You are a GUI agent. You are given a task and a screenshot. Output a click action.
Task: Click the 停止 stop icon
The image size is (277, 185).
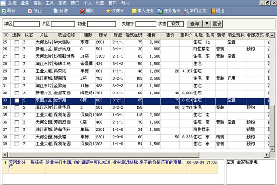tap(30, 11)
